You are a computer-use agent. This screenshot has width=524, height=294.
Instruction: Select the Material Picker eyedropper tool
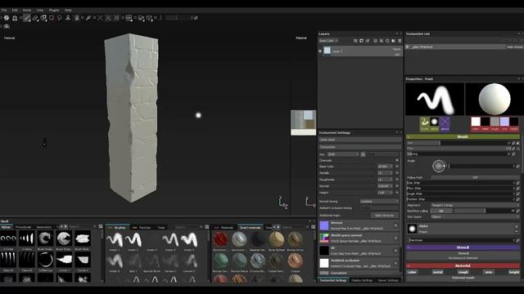click(88, 18)
